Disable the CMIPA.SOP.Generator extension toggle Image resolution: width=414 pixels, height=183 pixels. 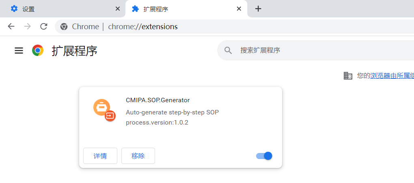pyautogui.click(x=264, y=156)
